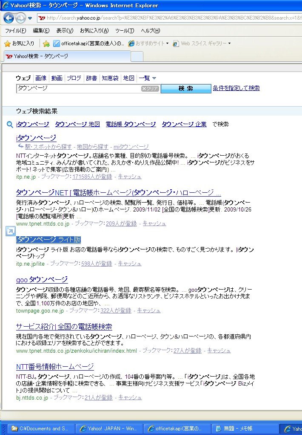
Task: Open the Web スライス ギャラリー dropdown
Action: pyautogui.click(x=202, y=43)
